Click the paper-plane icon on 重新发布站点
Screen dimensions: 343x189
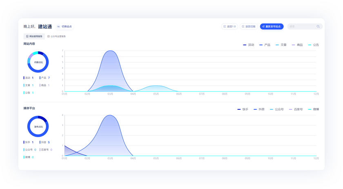(263, 26)
